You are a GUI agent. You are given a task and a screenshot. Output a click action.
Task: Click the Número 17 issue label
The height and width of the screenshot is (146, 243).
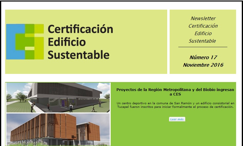203,57
